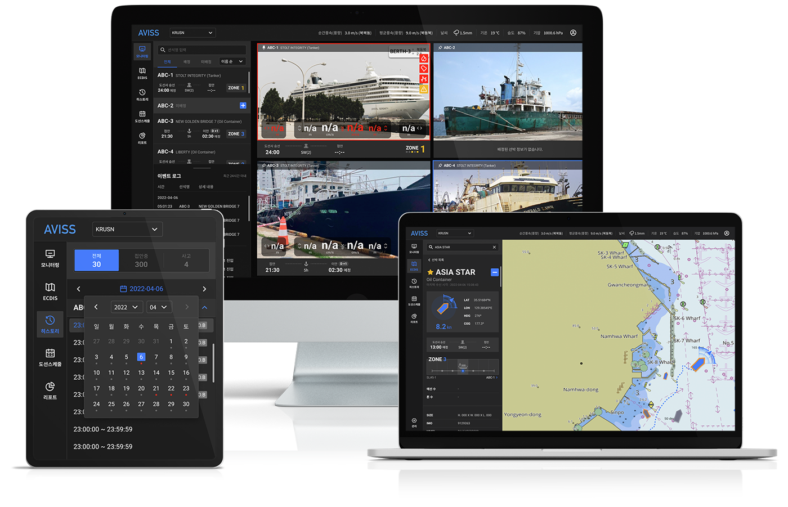Open the management icon at laptop sidebar bottom

[x=414, y=423]
